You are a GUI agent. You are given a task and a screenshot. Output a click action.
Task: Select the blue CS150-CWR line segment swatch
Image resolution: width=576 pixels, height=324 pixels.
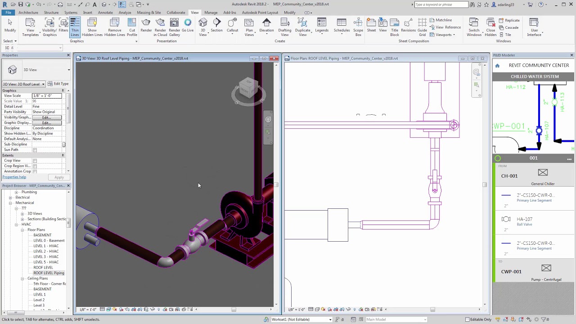506,195
